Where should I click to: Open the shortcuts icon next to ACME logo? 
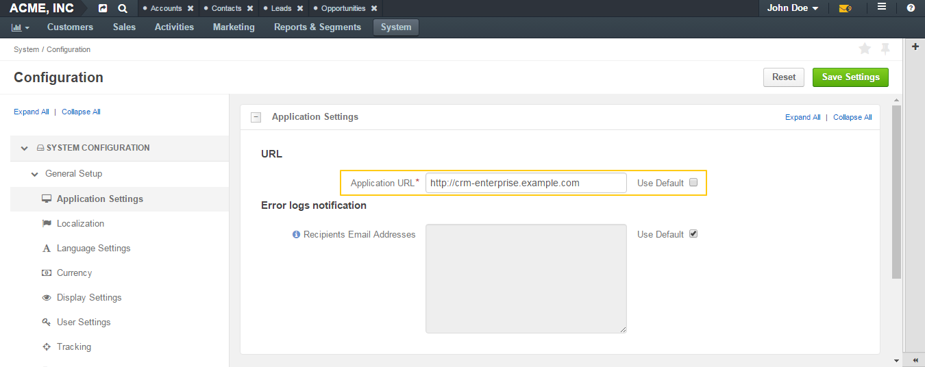coord(103,8)
